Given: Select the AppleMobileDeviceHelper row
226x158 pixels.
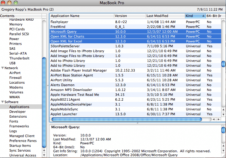Looking at the screenshot, I should 135,104.
